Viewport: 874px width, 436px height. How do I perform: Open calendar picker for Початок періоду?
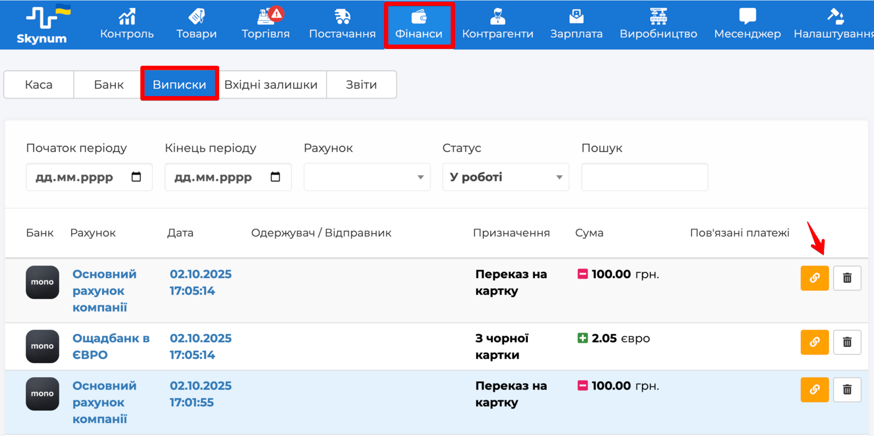point(136,177)
